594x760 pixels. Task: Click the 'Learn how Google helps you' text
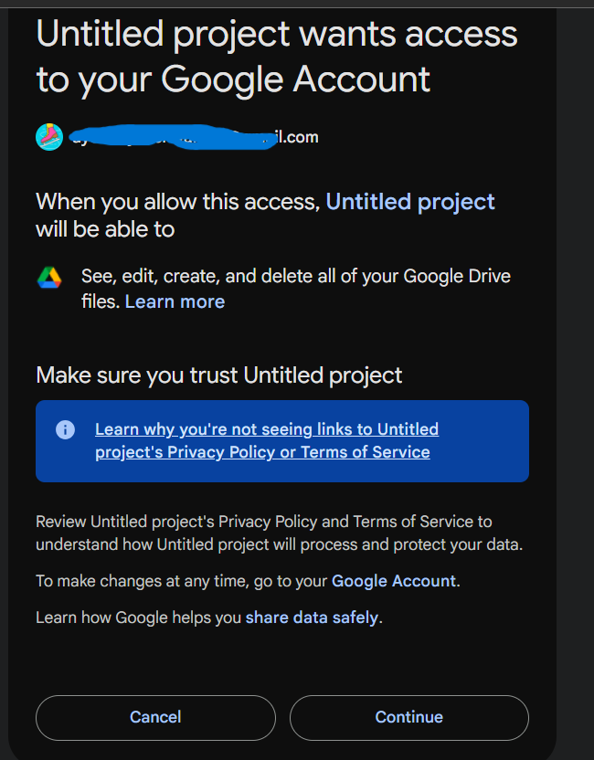(138, 617)
